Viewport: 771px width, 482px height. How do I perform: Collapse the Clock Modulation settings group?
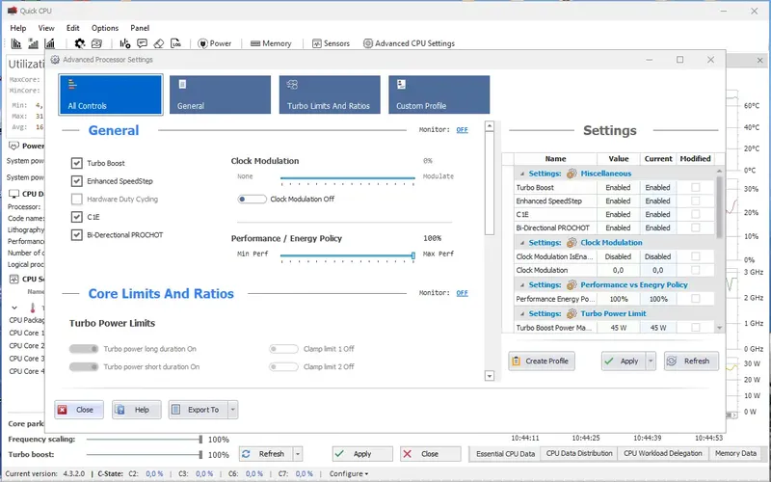522,243
